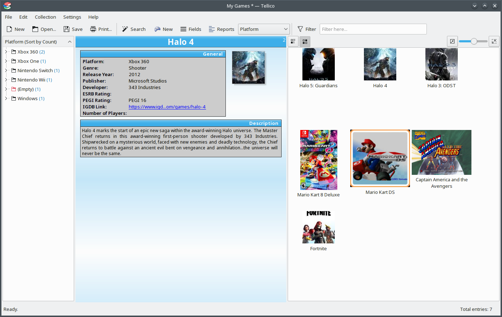The image size is (502, 317).
Task: Open the Halo 4 IGDB link
Action: (x=167, y=107)
